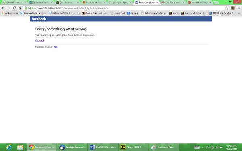
Task: Click the facebook logo in header
Action: click(x=39, y=19)
